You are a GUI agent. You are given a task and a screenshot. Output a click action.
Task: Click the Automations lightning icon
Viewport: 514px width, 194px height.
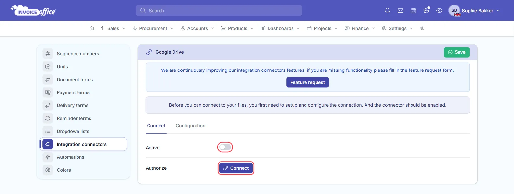(x=48, y=157)
